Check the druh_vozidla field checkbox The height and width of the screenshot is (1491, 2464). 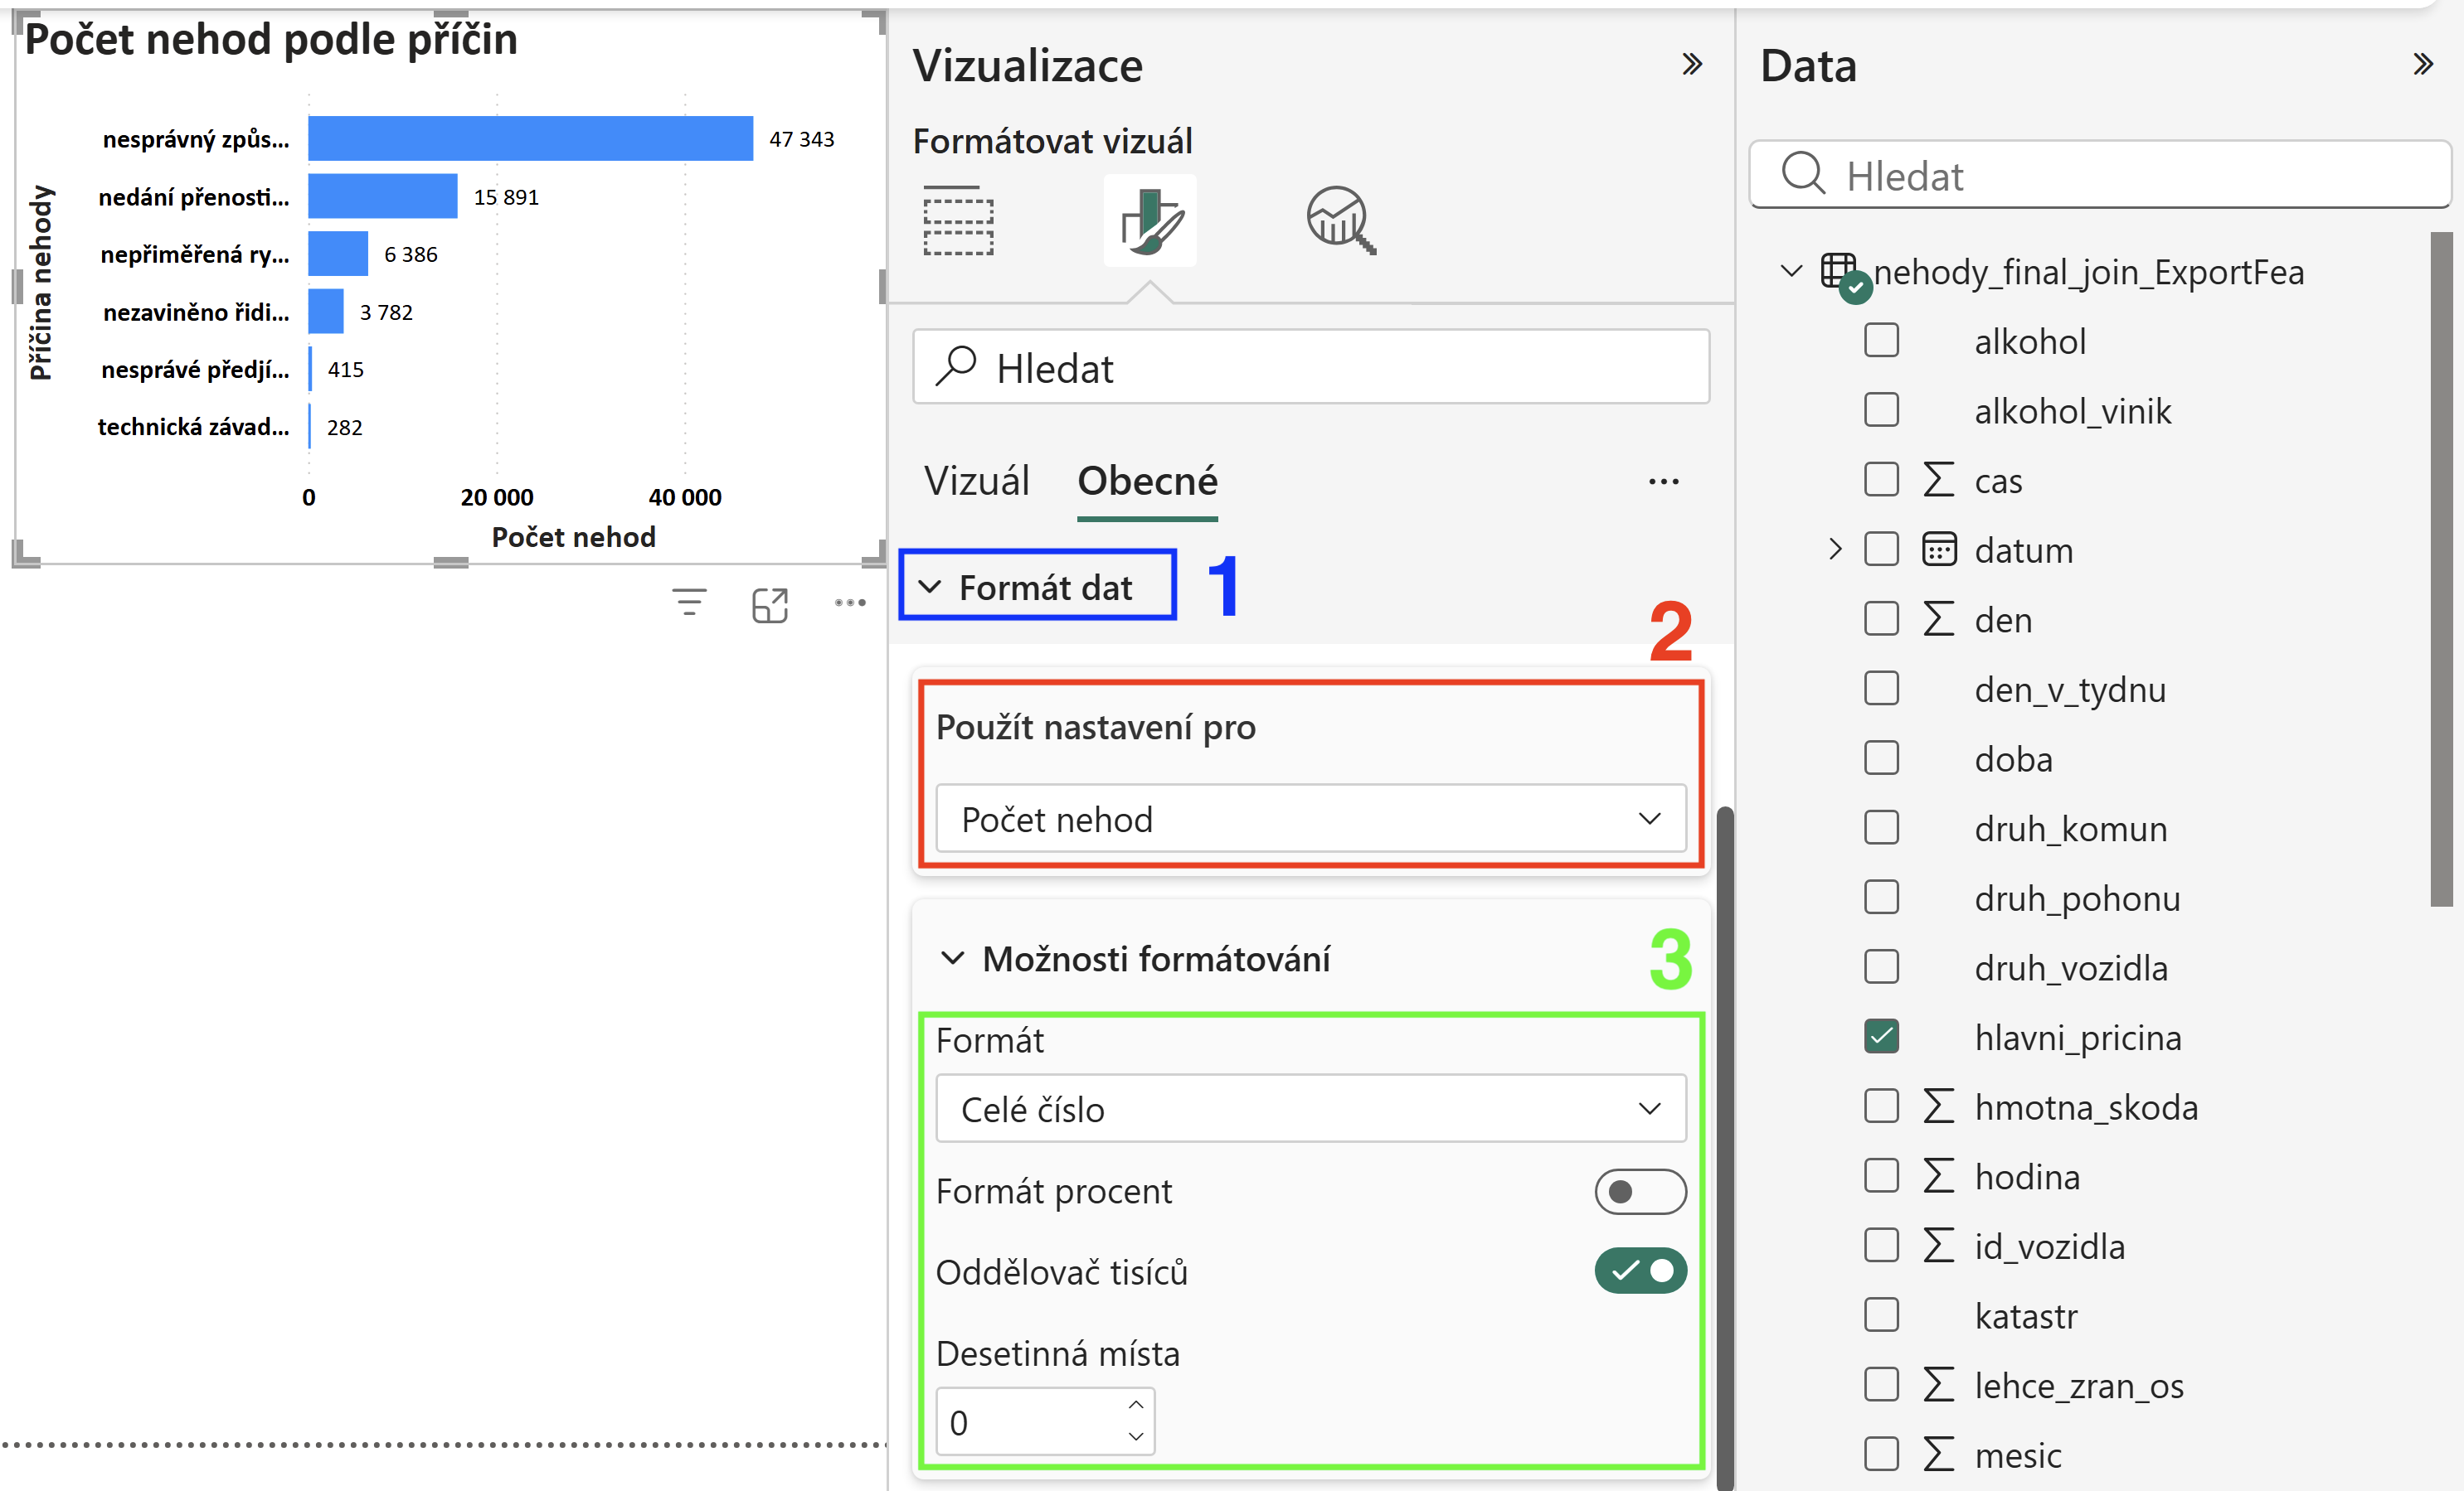(1881, 967)
